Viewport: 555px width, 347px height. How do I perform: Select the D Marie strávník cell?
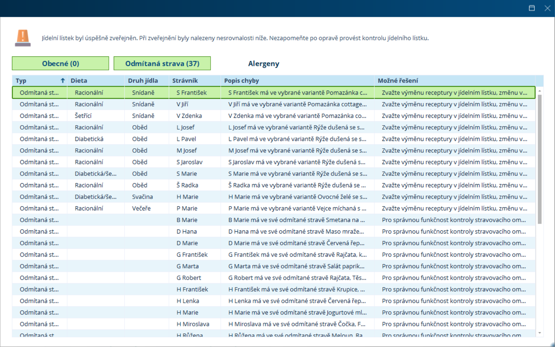(x=195, y=243)
